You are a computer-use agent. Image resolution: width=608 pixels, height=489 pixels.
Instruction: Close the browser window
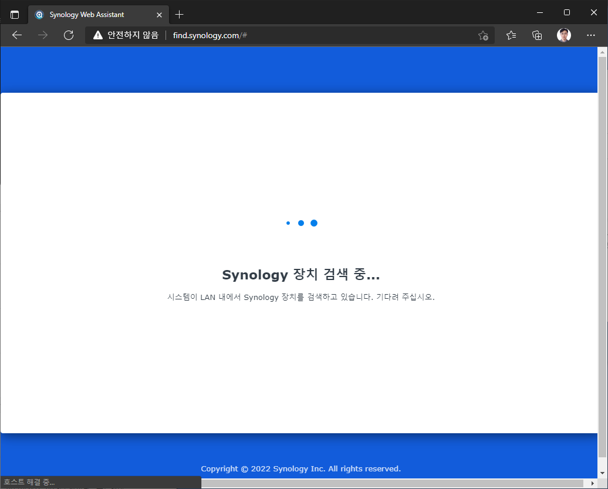[594, 12]
